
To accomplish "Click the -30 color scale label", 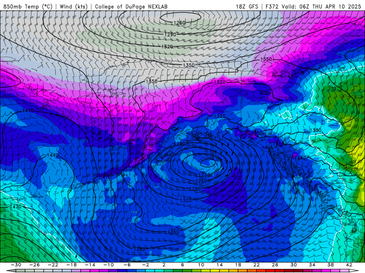I will pos(16,265).
